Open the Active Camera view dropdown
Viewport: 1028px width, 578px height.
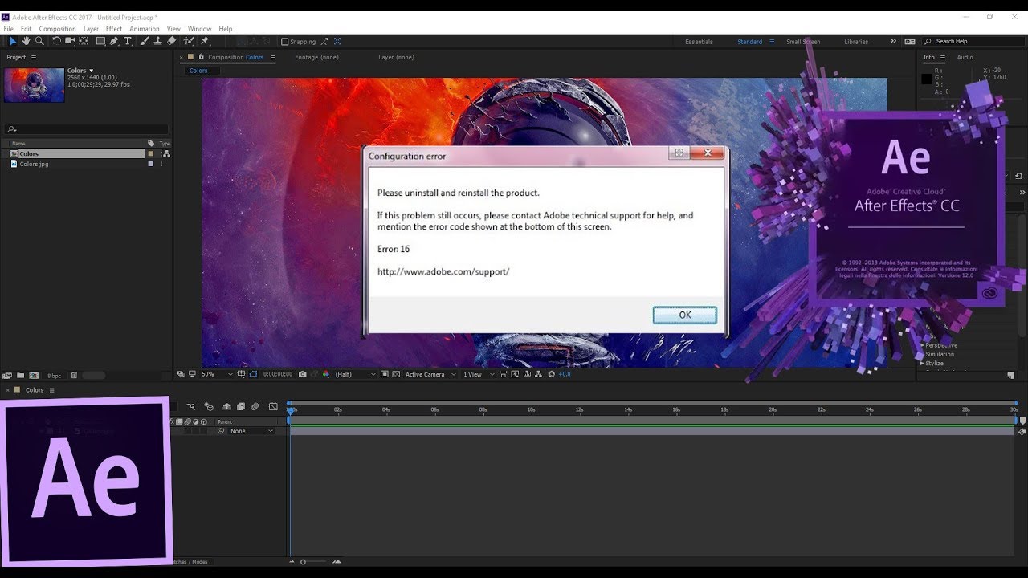(430, 374)
